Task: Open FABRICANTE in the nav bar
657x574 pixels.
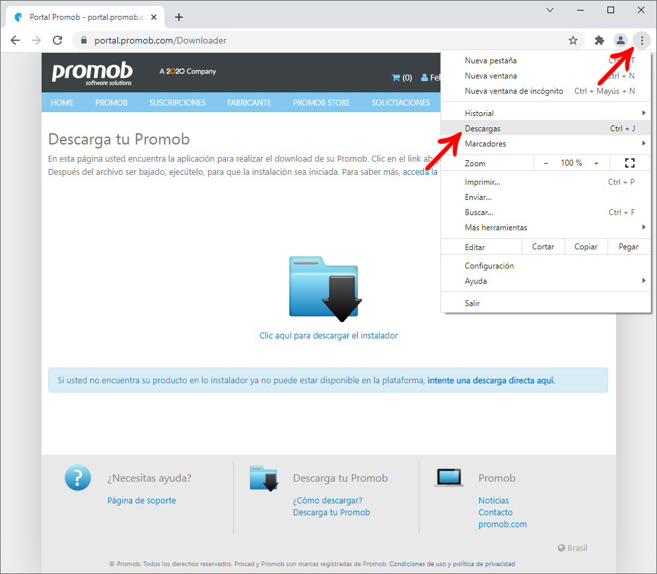Action: click(x=249, y=102)
